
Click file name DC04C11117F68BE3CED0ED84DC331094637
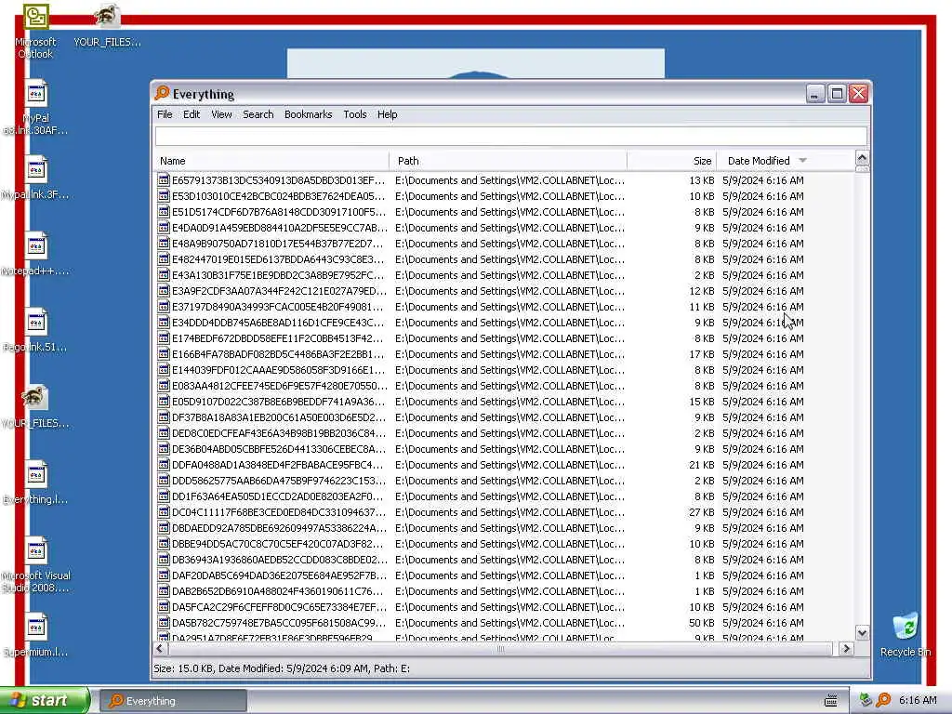coord(279,512)
